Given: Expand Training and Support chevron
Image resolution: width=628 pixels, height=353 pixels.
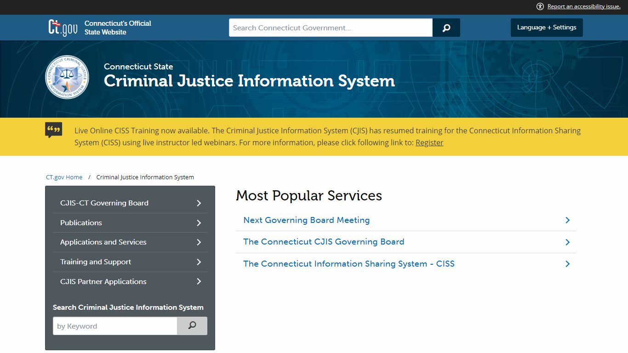Looking at the screenshot, I should click(x=199, y=262).
